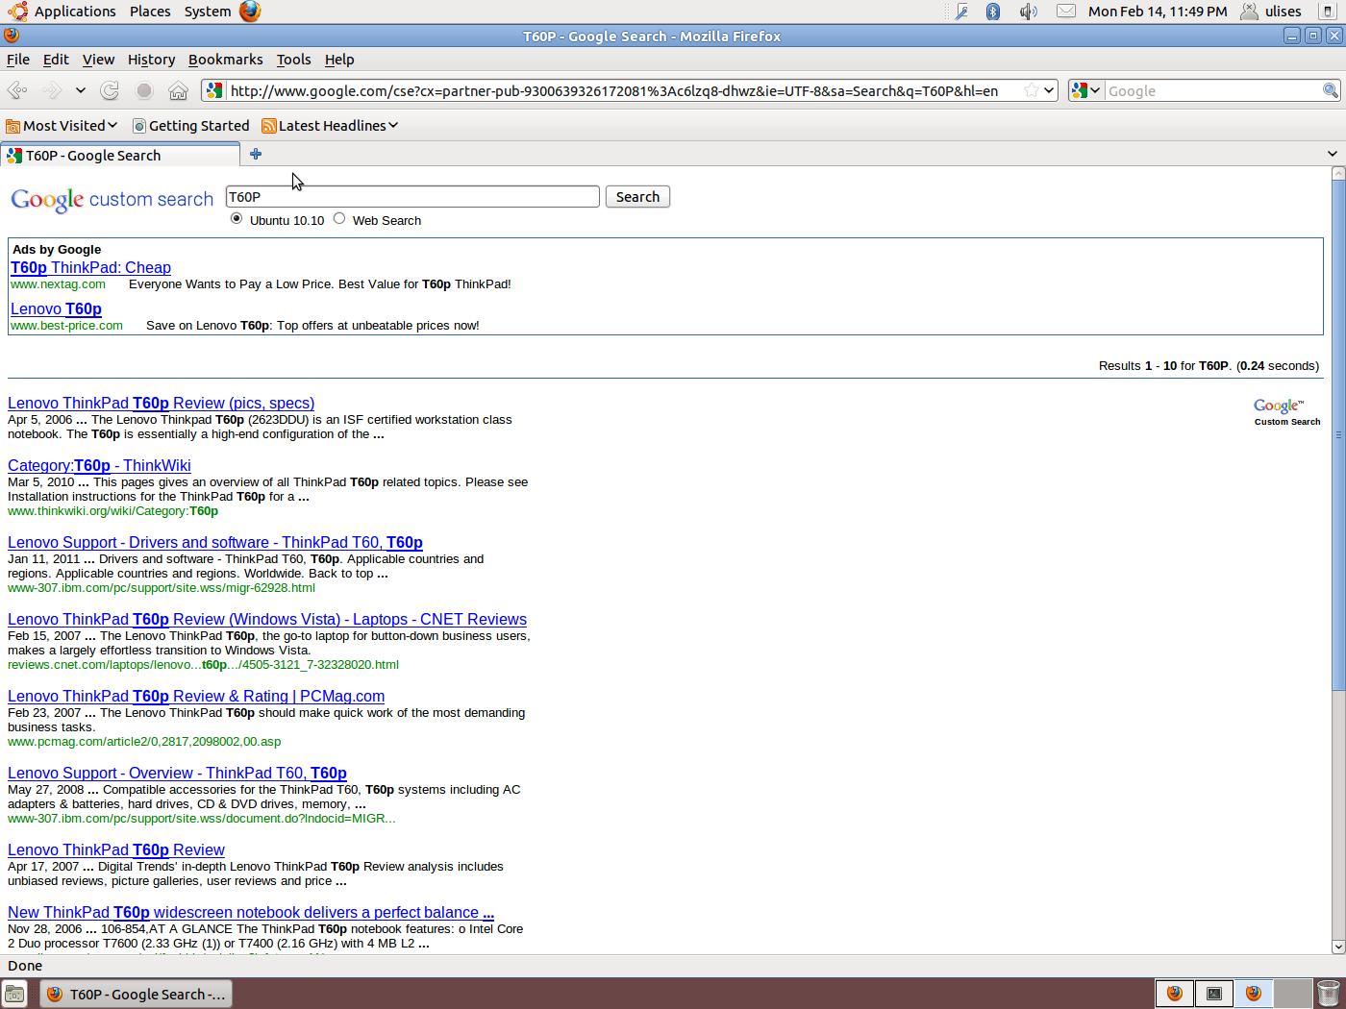Image resolution: width=1346 pixels, height=1009 pixels.
Task: Open Trash icon in bottom panel
Action: (x=1328, y=993)
